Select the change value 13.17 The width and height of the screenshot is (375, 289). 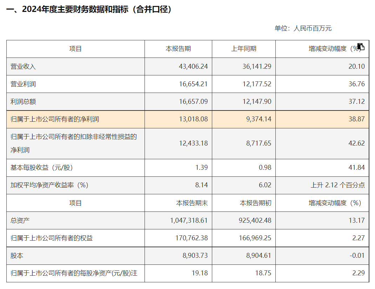coord(357,220)
